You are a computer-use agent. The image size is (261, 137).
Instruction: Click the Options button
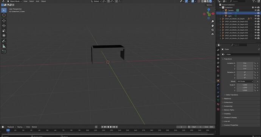[x=210, y=5]
